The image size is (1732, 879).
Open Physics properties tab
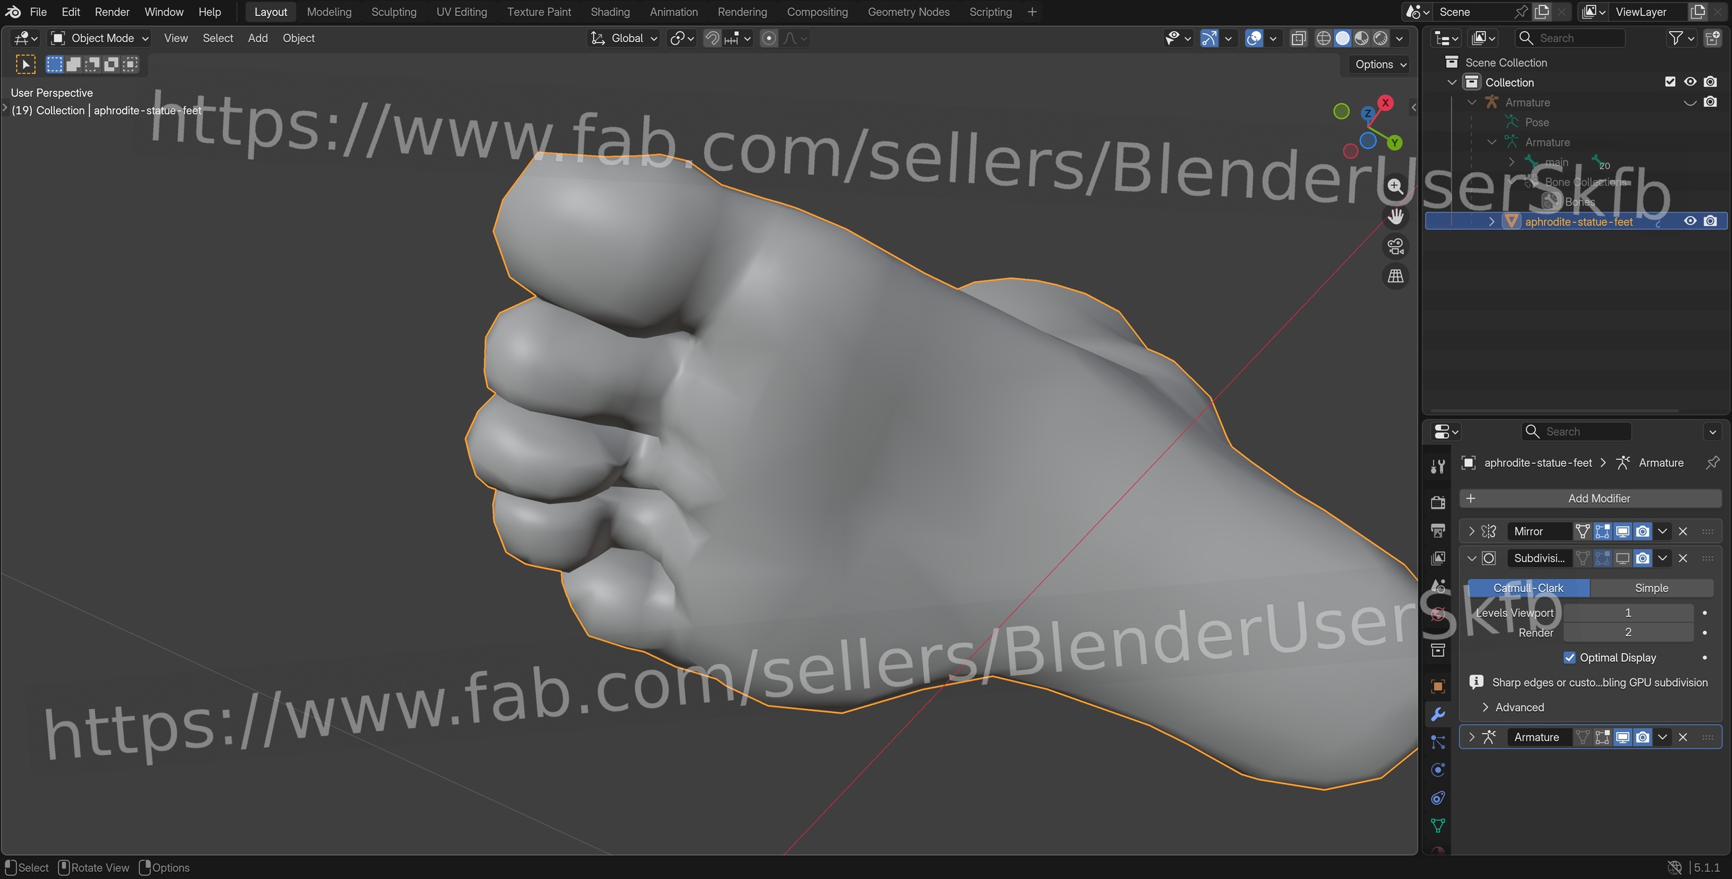tap(1437, 770)
